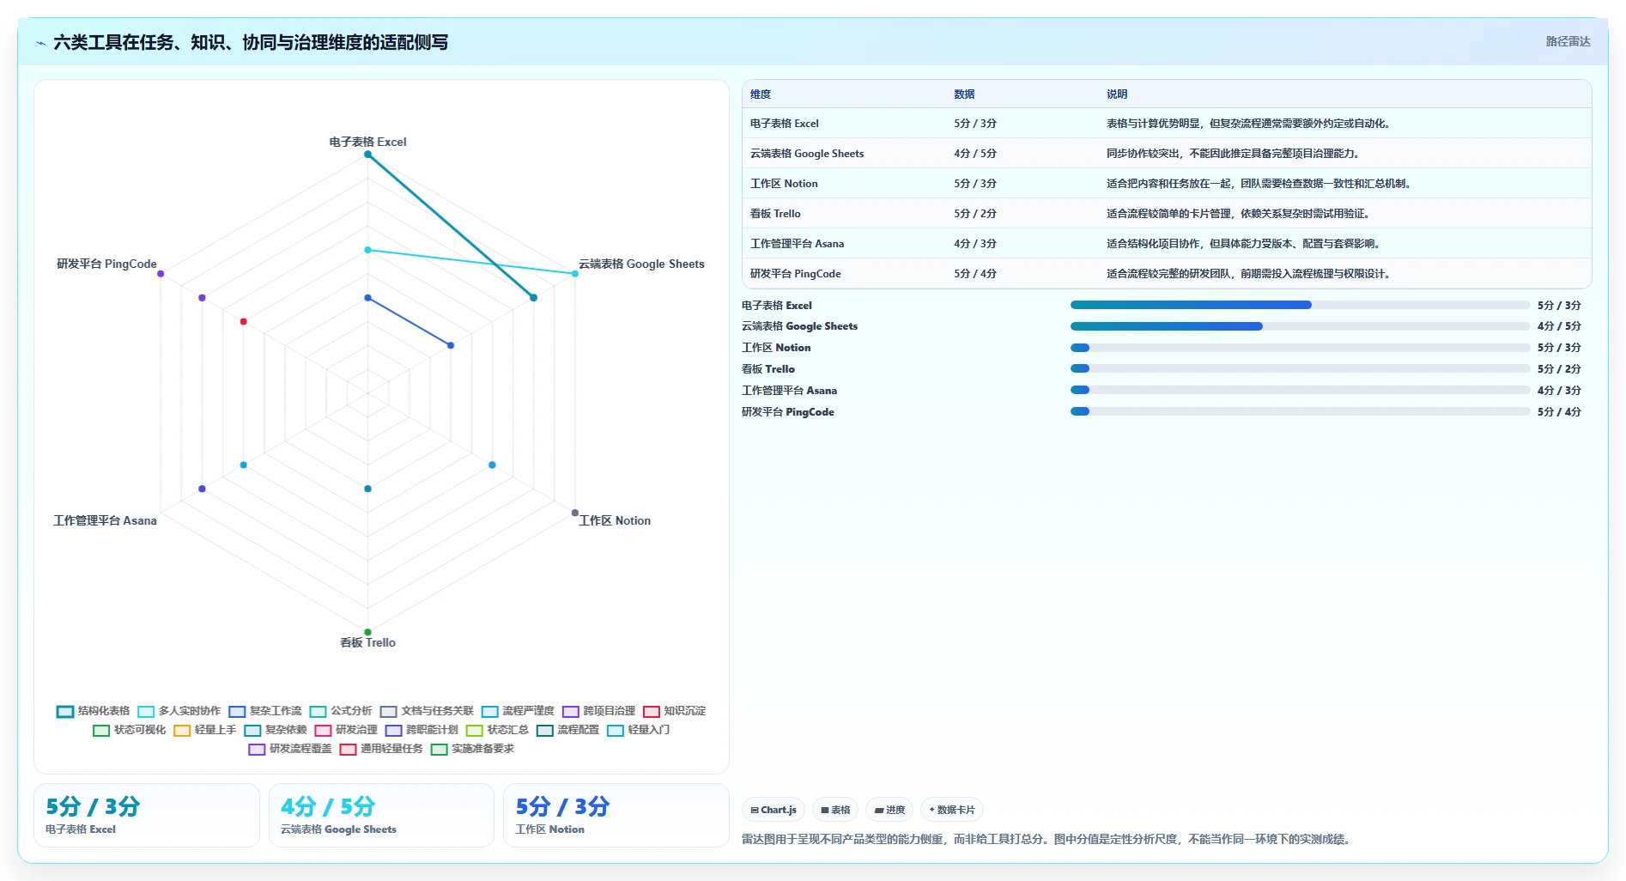Toggle the 研发流程覆盖 legend entry
The image size is (1626, 881).
(x=289, y=749)
